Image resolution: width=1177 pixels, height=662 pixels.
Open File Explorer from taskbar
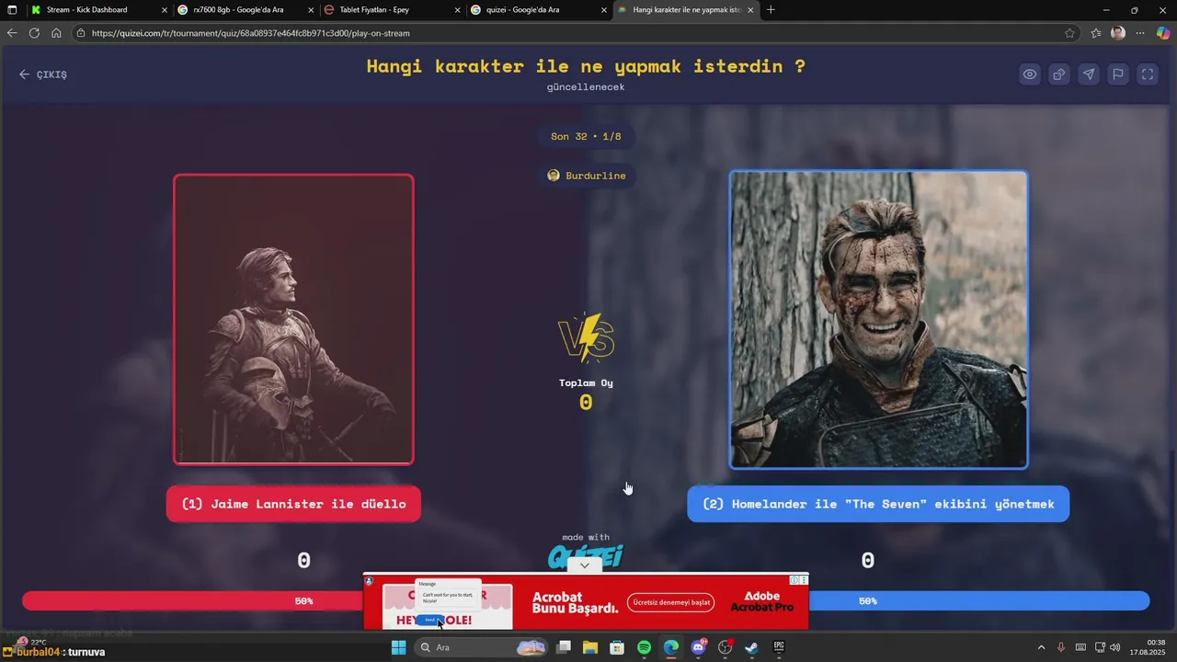point(590,647)
